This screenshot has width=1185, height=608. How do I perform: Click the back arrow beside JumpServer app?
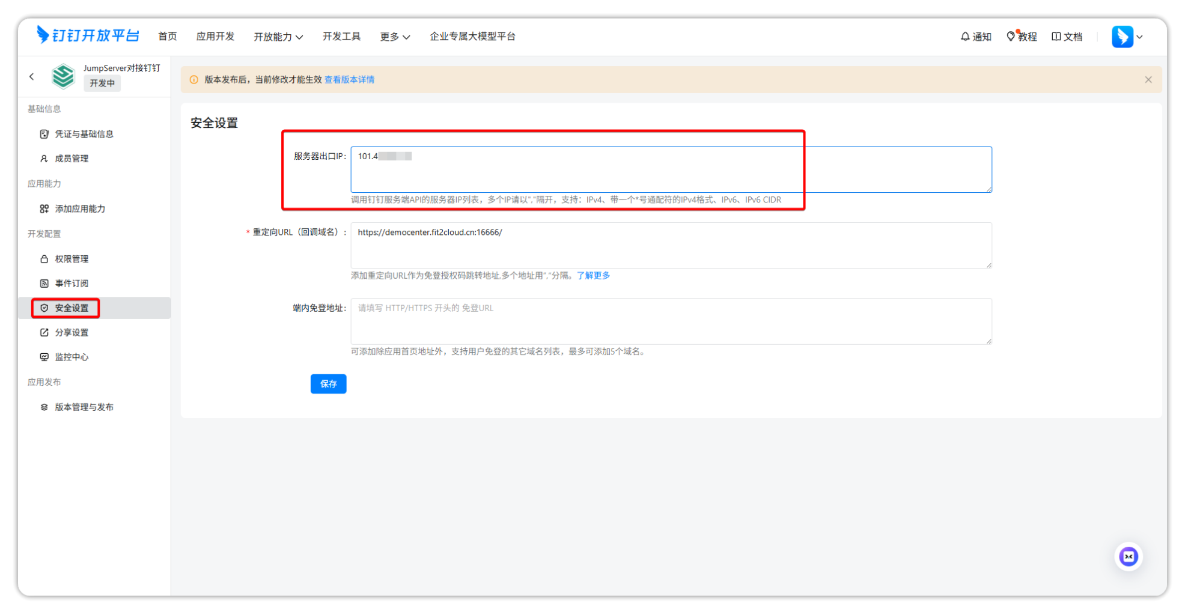[32, 77]
